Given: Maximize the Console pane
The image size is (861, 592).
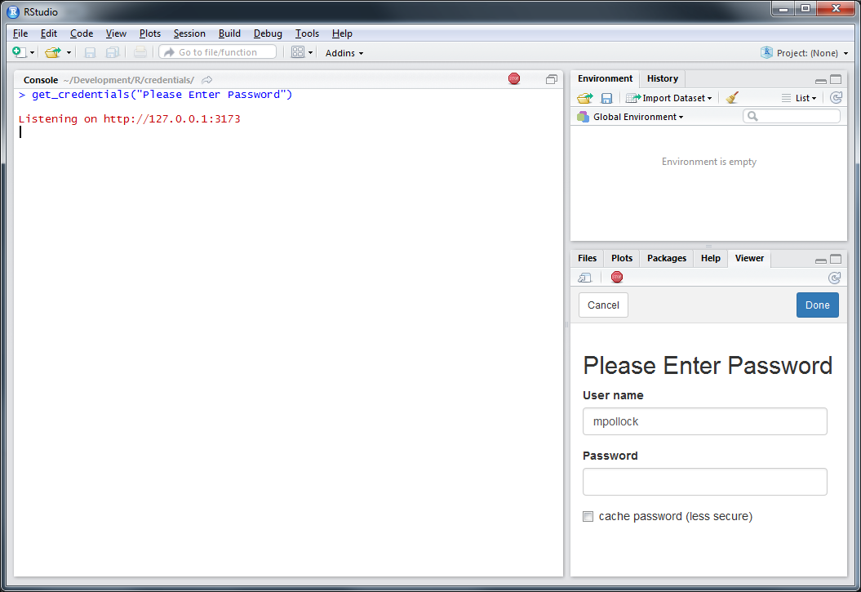Looking at the screenshot, I should pyautogui.click(x=552, y=80).
